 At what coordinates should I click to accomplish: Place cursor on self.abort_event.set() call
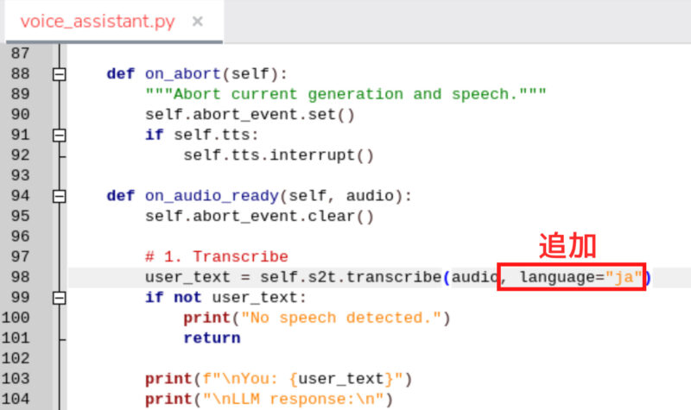pos(250,115)
